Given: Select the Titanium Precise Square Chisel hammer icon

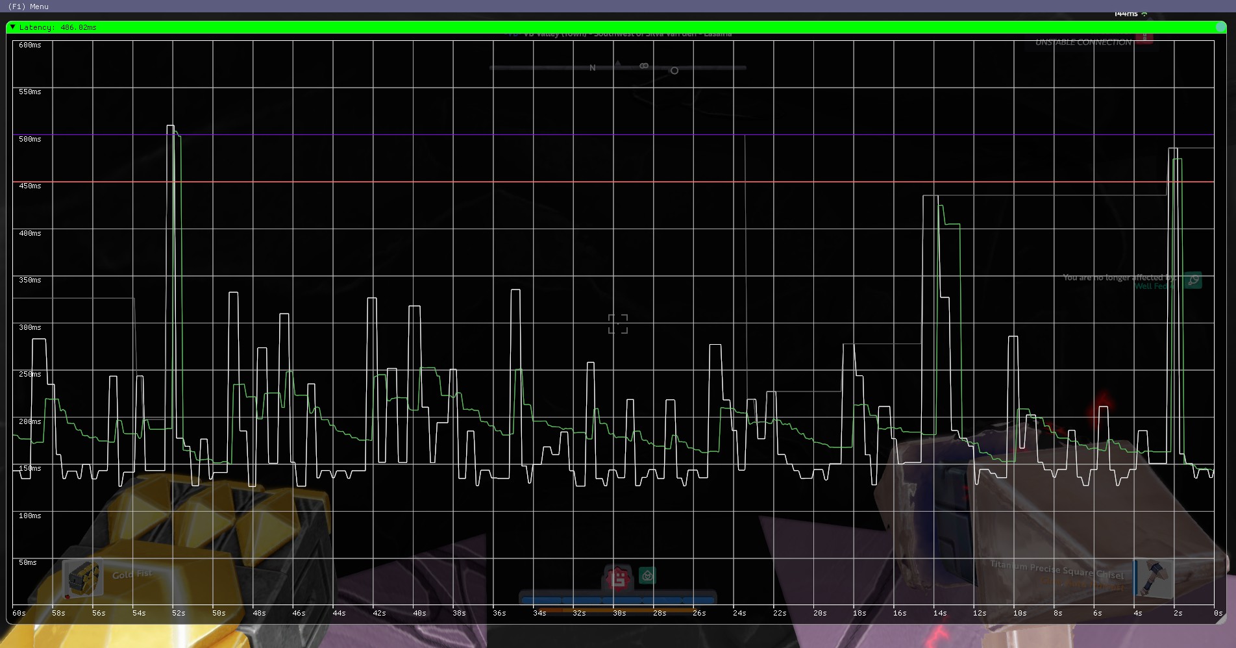Looking at the screenshot, I should [x=1154, y=578].
